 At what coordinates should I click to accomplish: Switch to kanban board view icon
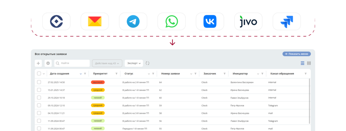(309, 63)
